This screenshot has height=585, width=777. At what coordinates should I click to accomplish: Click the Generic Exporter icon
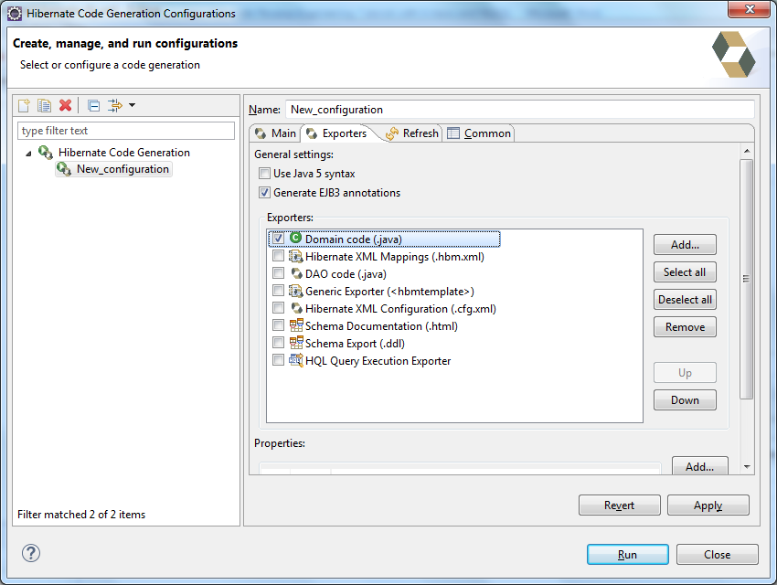[296, 292]
